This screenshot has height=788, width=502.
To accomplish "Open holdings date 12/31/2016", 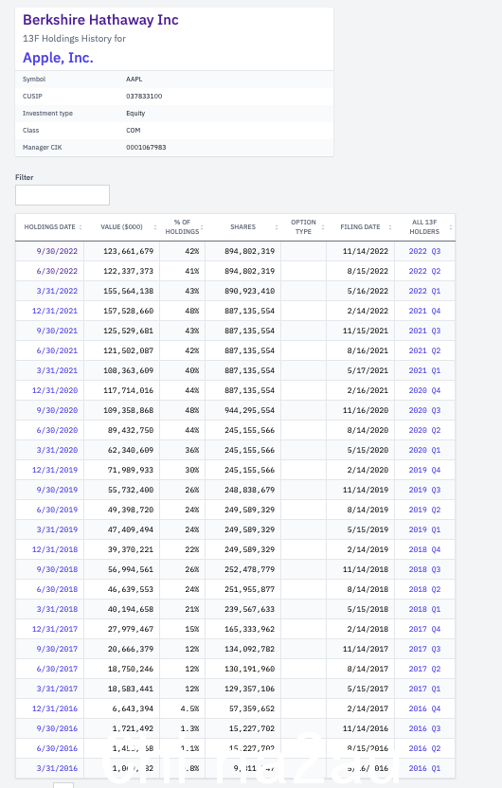I will click(55, 708).
